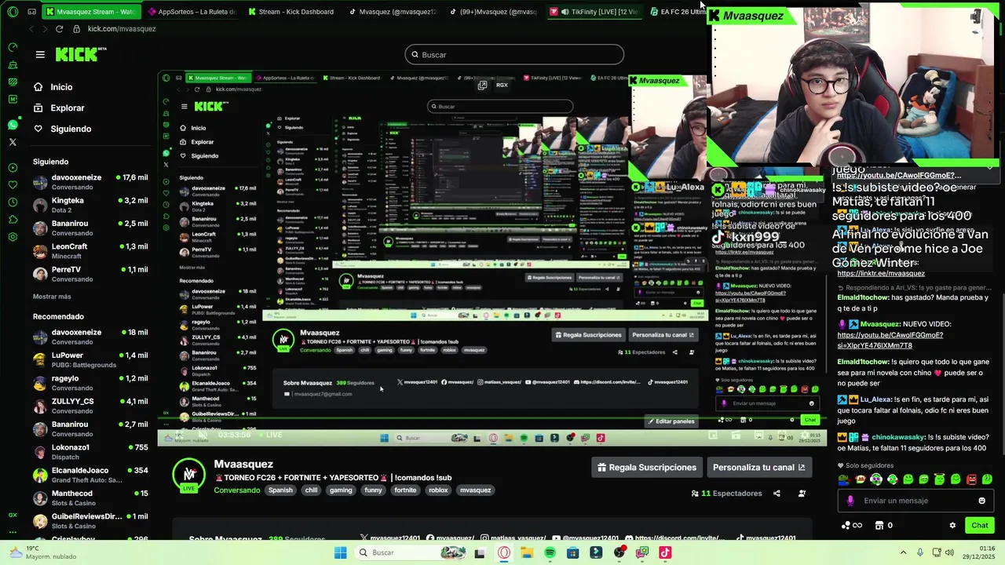1005x565 pixels.
Task: Select the Spanish tag
Action: [x=280, y=490]
